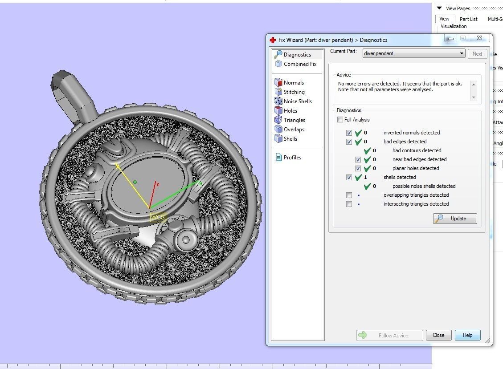Switch to the Multi-S tab
The width and height of the screenshot is (503, 369).
pos(495,19)
